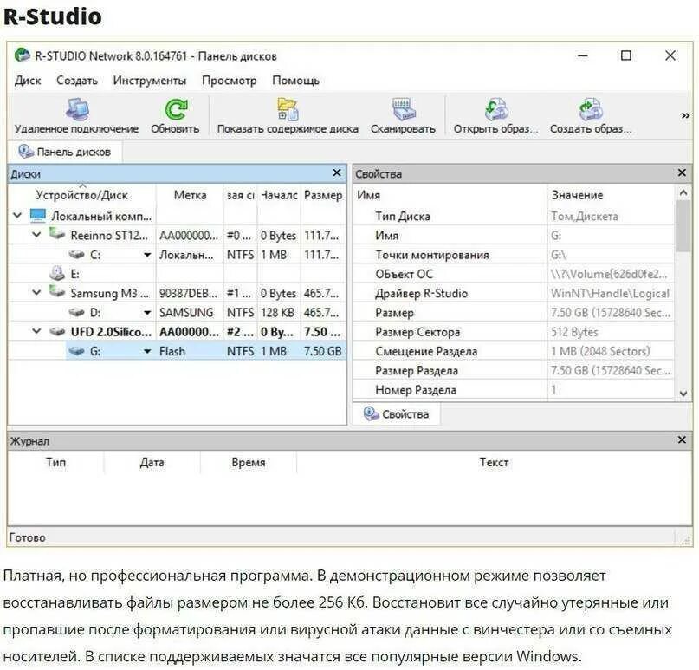Select the Размер Сектора property row
The image size is (699, 670).
[515, 332]
